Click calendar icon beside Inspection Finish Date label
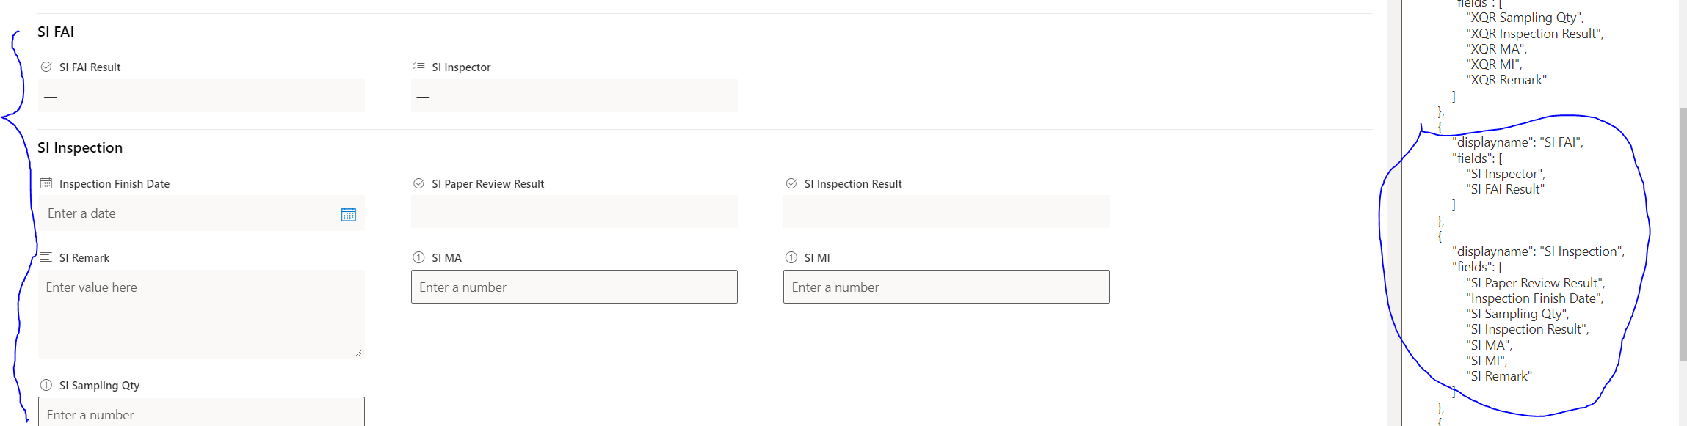The width and height of the screenshot is (1687, 426). 46,183
